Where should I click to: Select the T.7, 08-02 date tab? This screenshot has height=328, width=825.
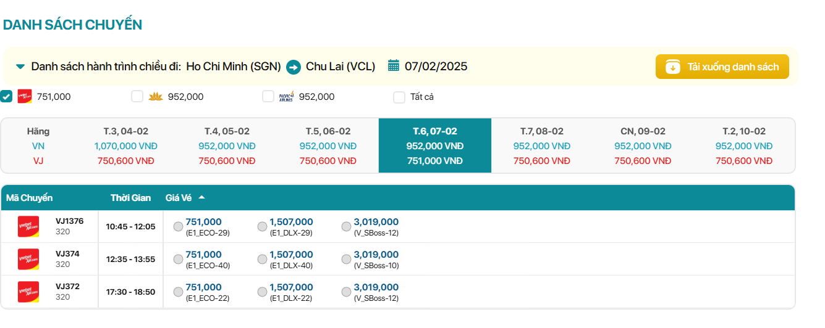point(541,146)
